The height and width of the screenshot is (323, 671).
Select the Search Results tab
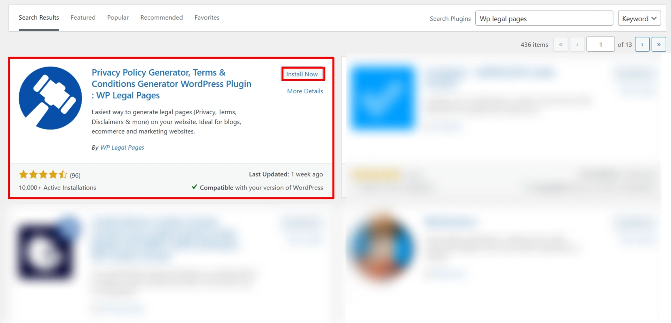coord(39,18)
